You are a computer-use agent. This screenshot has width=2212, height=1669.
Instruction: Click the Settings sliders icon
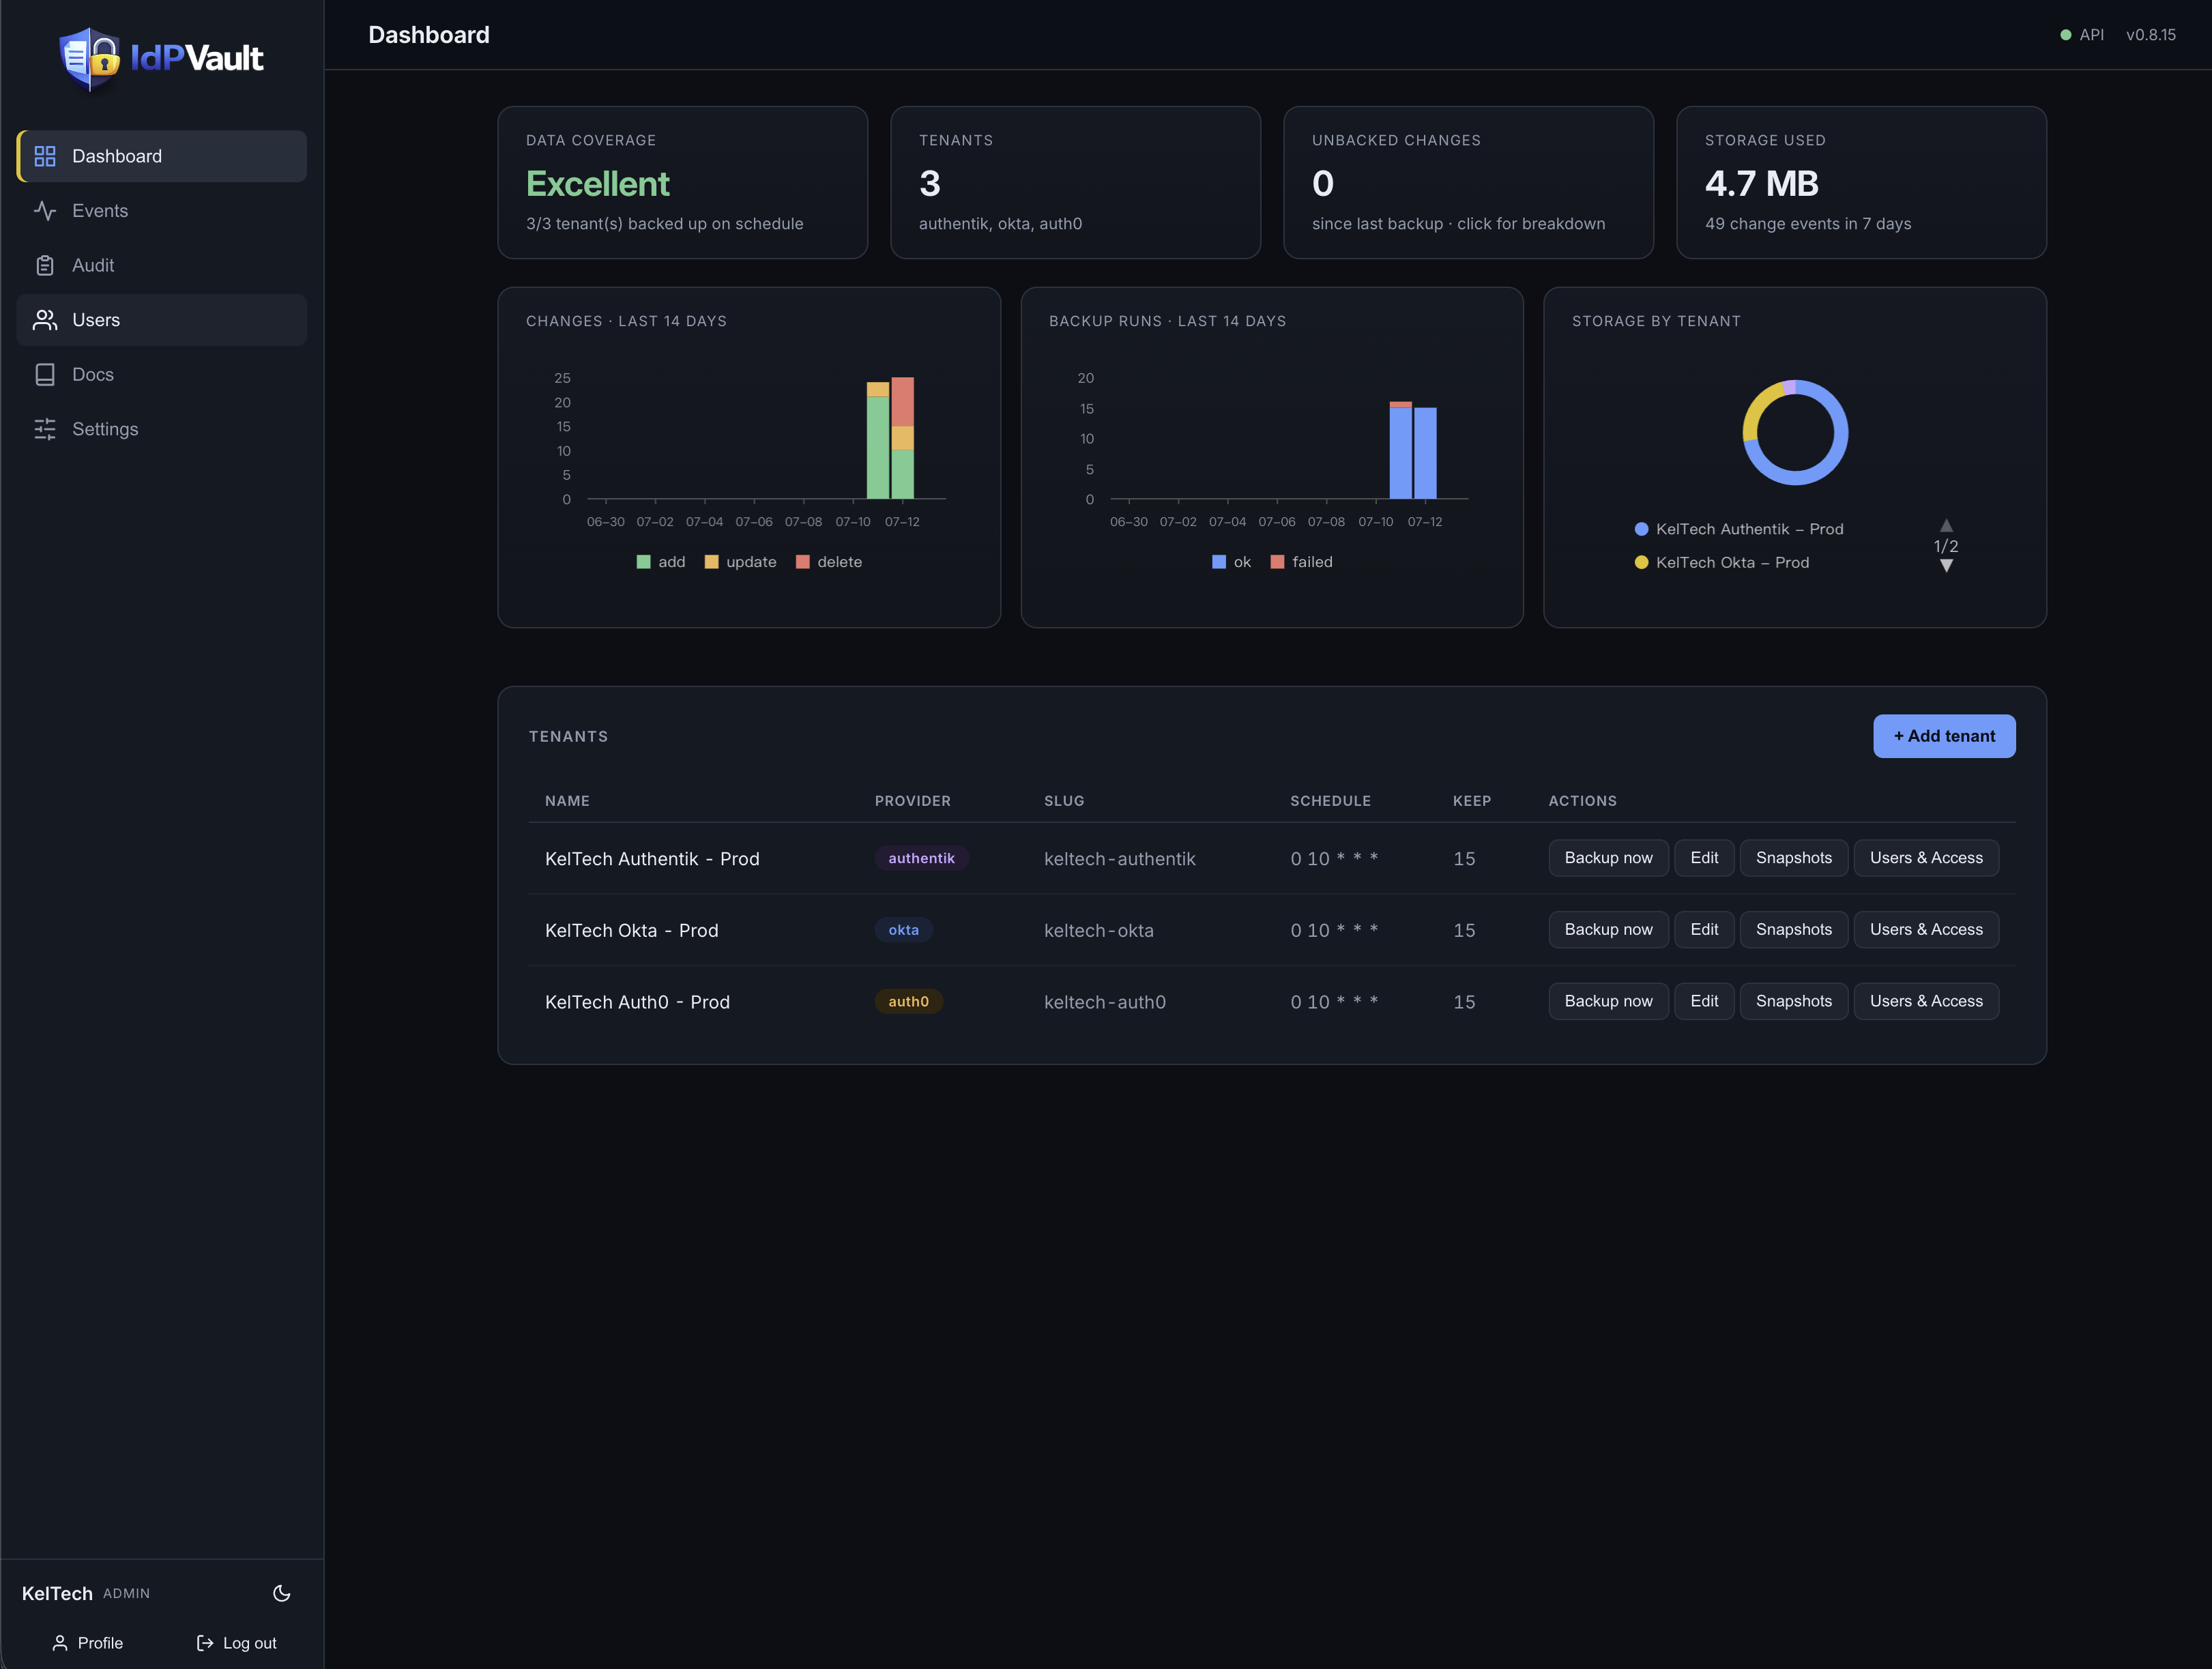45,429
